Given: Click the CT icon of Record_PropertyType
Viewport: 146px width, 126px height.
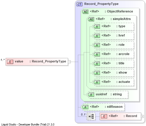Looking at the screenshot, I should (x=79, y=4).
